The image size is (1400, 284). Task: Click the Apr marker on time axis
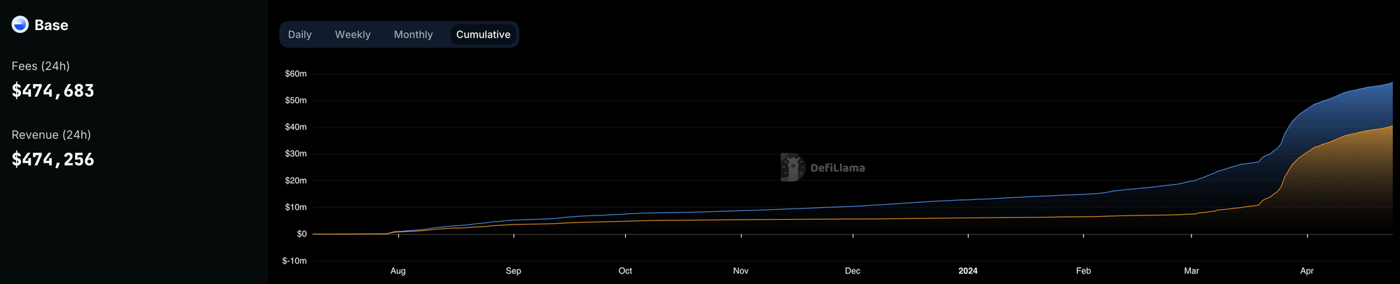[x=1307, y=271]
